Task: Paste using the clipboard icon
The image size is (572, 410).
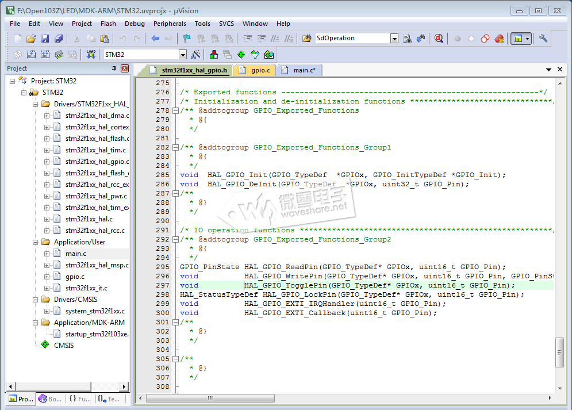Action: pos(104,39)
